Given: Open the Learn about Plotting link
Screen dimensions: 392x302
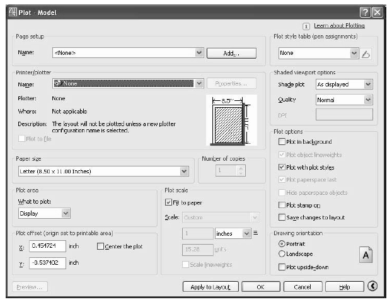Looking at the screenshot, I should point(339,26).
